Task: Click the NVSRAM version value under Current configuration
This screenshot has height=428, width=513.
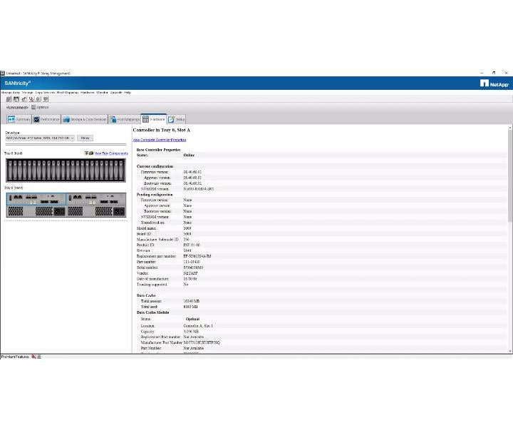Action: click(x=199, y=189)
